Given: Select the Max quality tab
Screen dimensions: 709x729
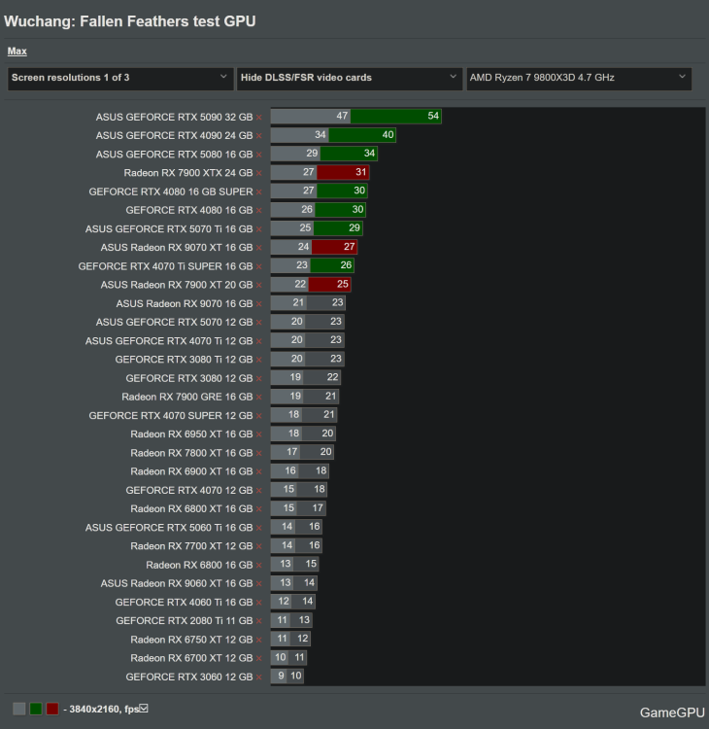Looking at the screenshot, I should (x=17, y=52).
